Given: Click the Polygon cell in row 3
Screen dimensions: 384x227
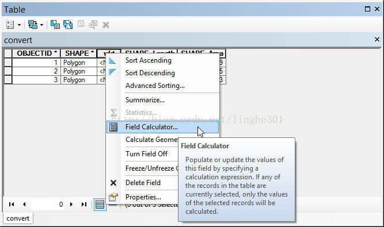Looking at the screenshot, I should [x=79, y=80].
